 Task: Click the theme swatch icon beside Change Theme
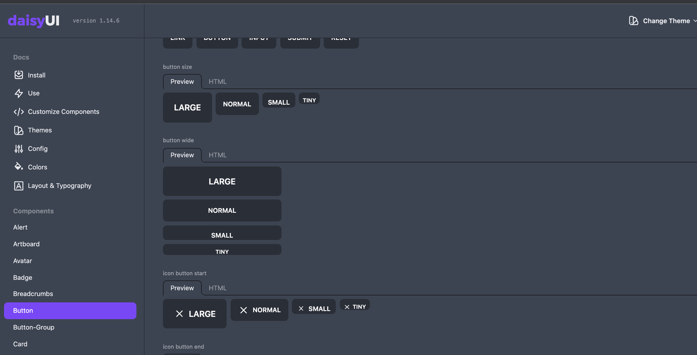click(633, 21)
